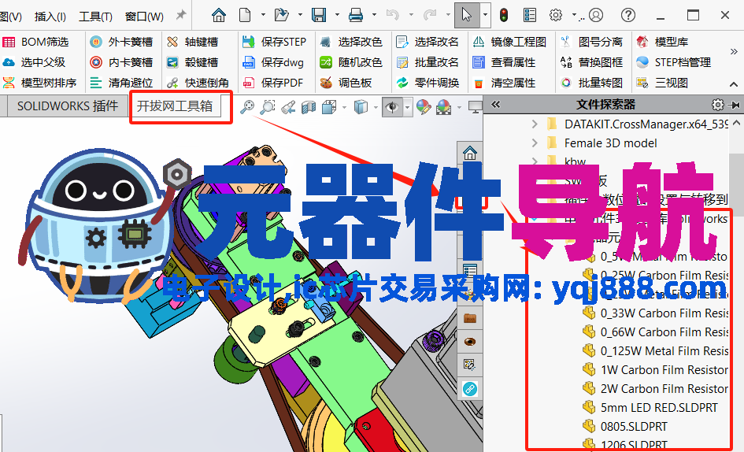Image resolution: width=744 pixels, height=452 pixels.
Task: Open the 插入(I) menu
Action: click(x=50, y=17)
